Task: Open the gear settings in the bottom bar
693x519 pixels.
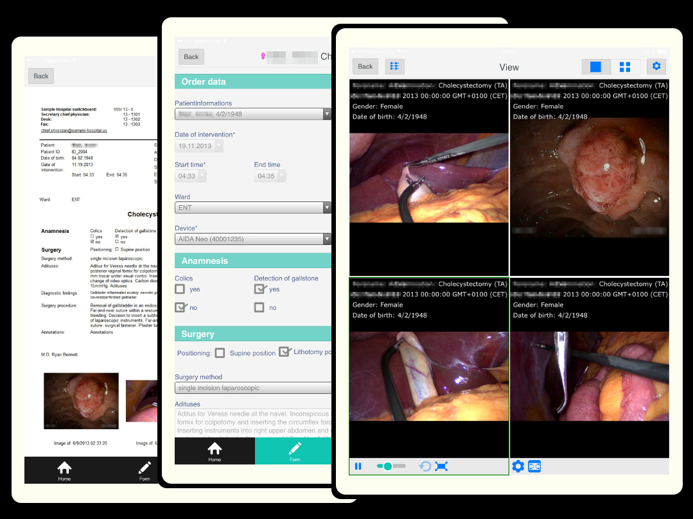Action: (518, 466)
